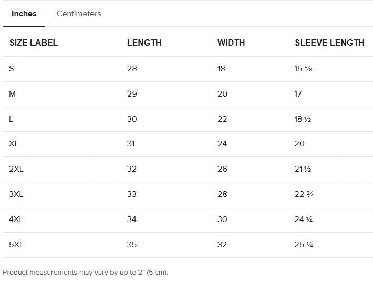Viewport: 373px width, 293px height.
Task: Switch to the Centimeters tab
Action: pos(79,14)
